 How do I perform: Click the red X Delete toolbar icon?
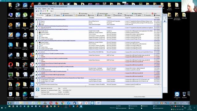(45, 11)
